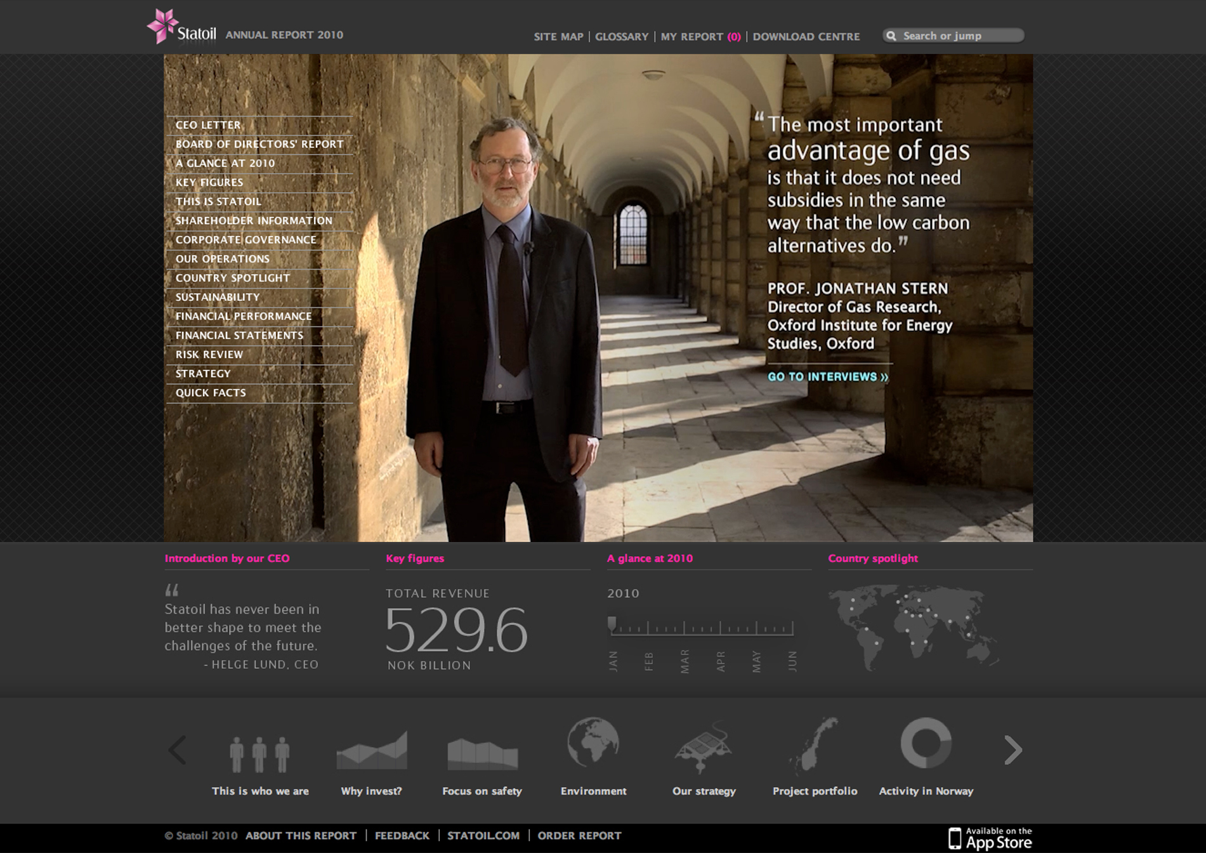Open Financial Statements menu entry
The height and width of the screenshot is (853, 1206).
pos(239,335)
